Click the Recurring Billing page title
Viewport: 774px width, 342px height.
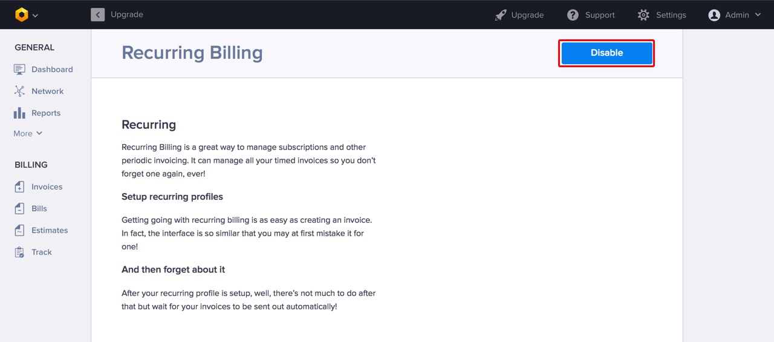[192, 53]
